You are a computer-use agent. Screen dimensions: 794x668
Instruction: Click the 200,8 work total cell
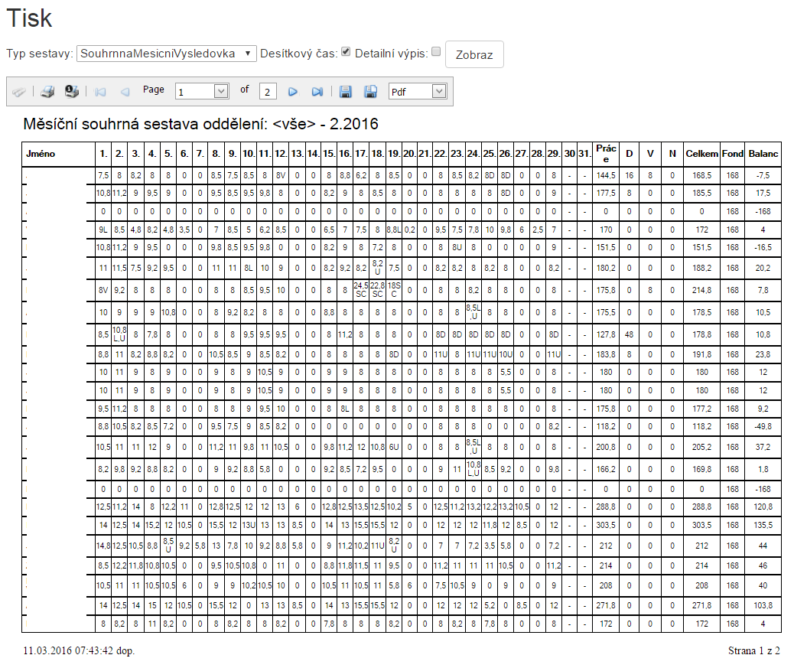pyautogui.click(x=606, y=447)
